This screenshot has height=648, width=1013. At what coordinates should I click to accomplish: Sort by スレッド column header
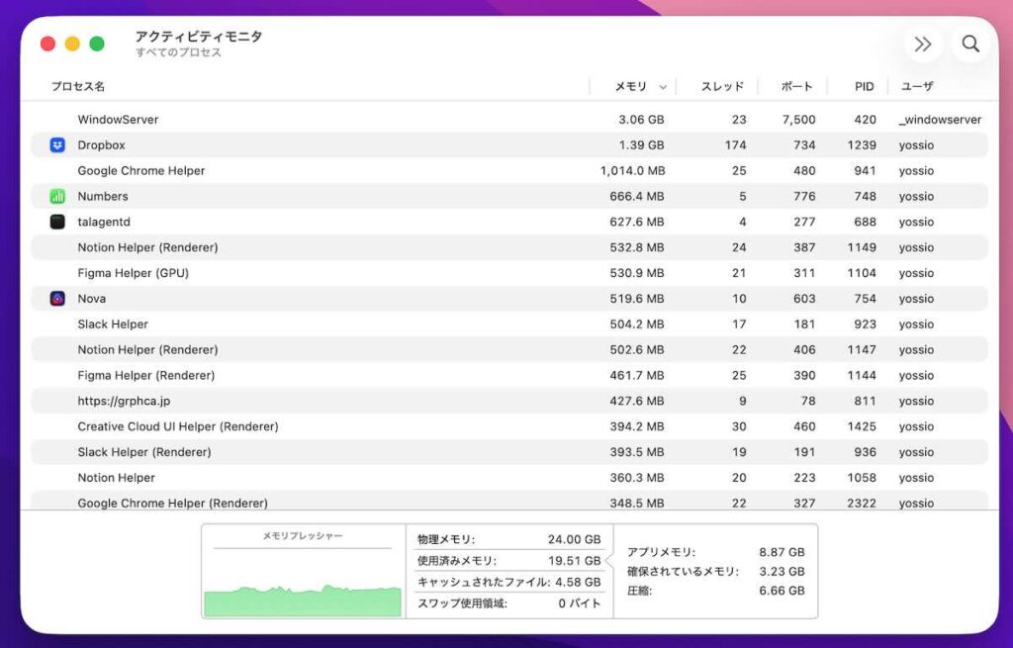pos(722,87)
